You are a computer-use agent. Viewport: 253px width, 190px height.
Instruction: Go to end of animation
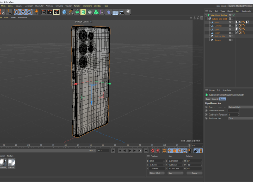tap(146, 151)
